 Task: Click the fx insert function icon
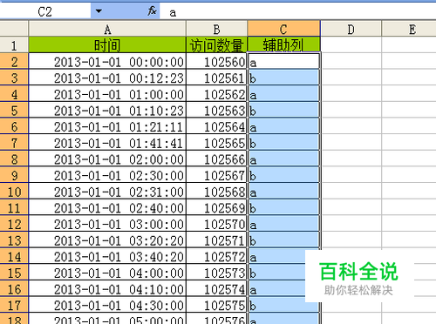coord(152,11)
